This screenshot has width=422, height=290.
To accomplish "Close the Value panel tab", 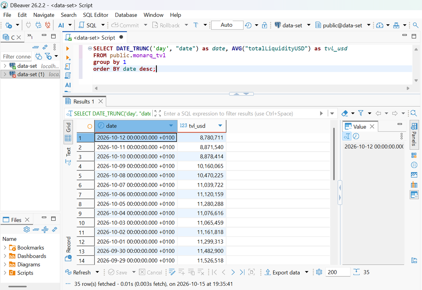I will click(372, 127).
